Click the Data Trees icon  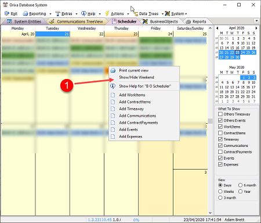click(x=136, y=13)
